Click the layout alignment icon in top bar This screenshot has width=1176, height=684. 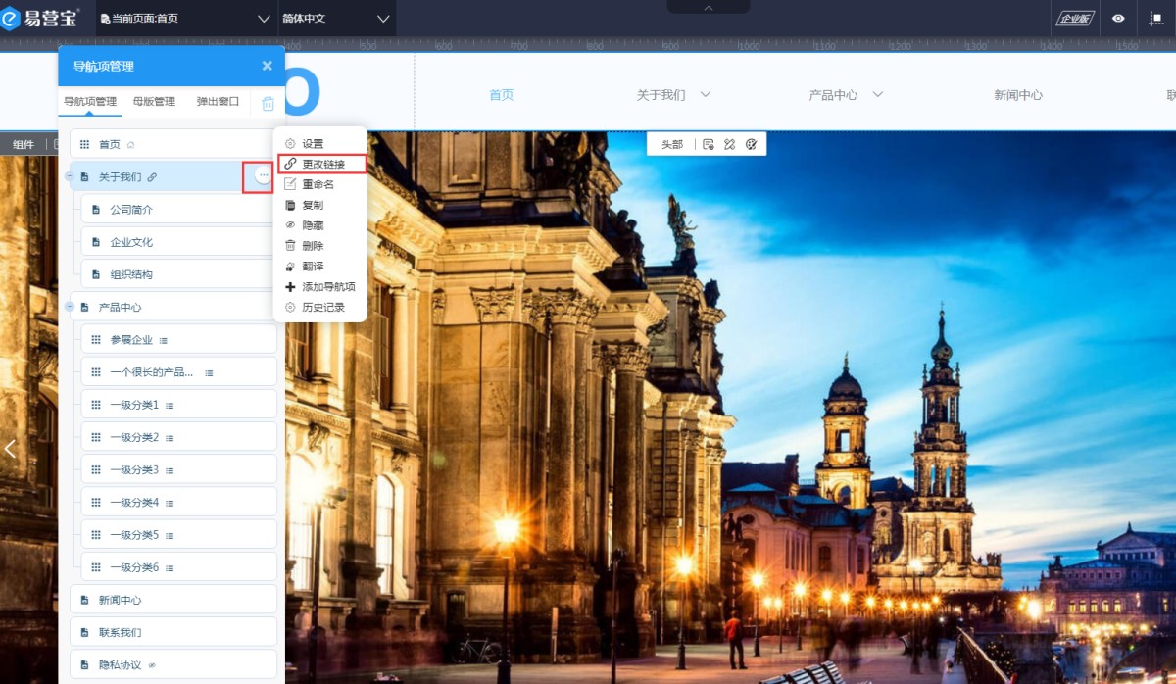[x=1155, y=18]
